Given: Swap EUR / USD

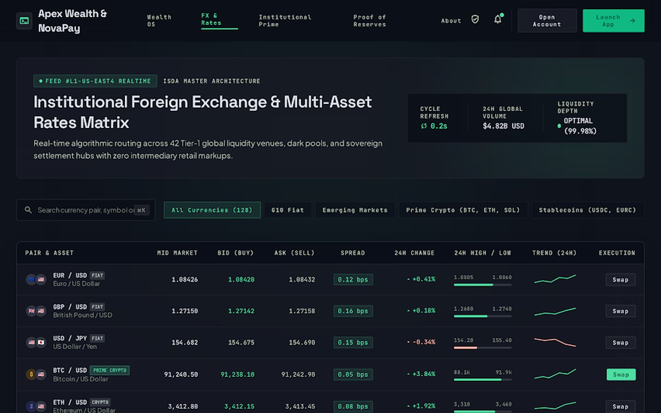Looking at the screenshot, I should tap(621, 280).
